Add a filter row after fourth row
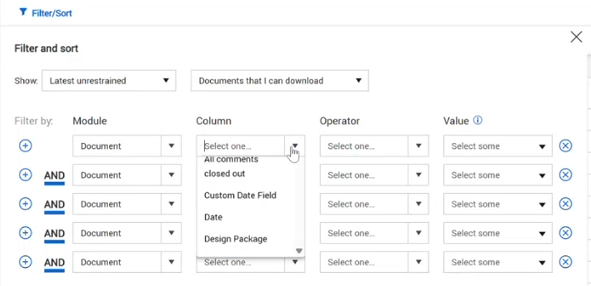591x286 pixels. click(25, 233)
